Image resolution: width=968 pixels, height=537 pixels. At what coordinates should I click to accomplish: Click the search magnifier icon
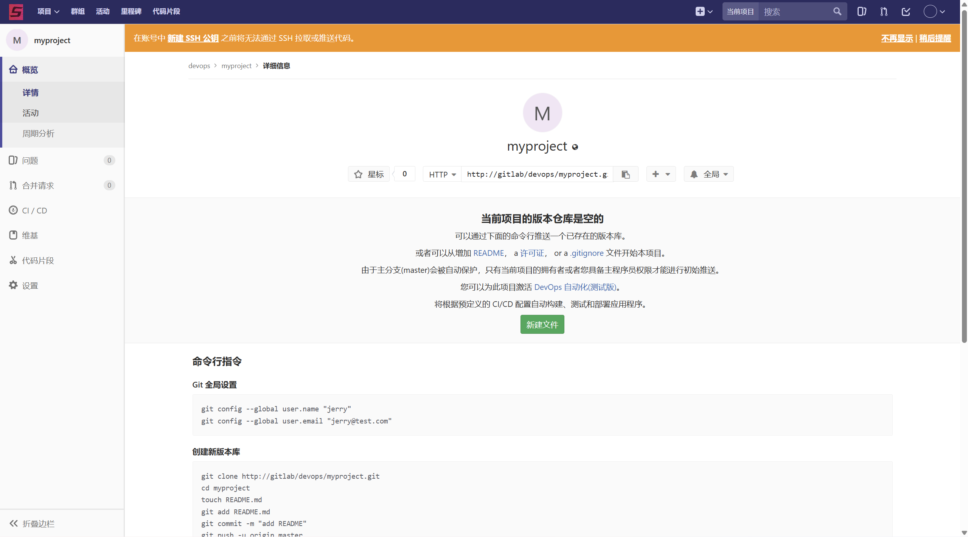(x=837, y=11)
